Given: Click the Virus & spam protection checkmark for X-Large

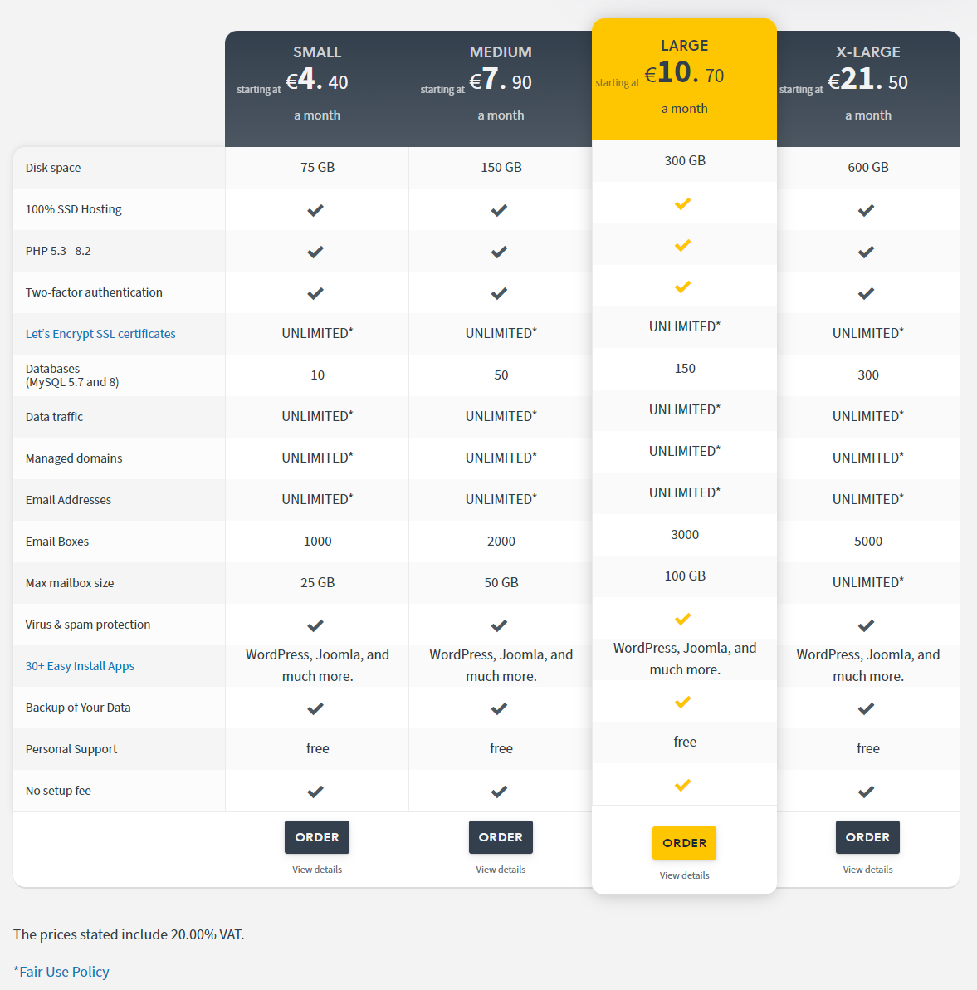Looking at the screenshot, I should [867, 625].
